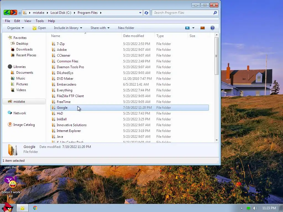The image size is (283, 212).
Task: Create a New folder
Action: click(126, 28)
